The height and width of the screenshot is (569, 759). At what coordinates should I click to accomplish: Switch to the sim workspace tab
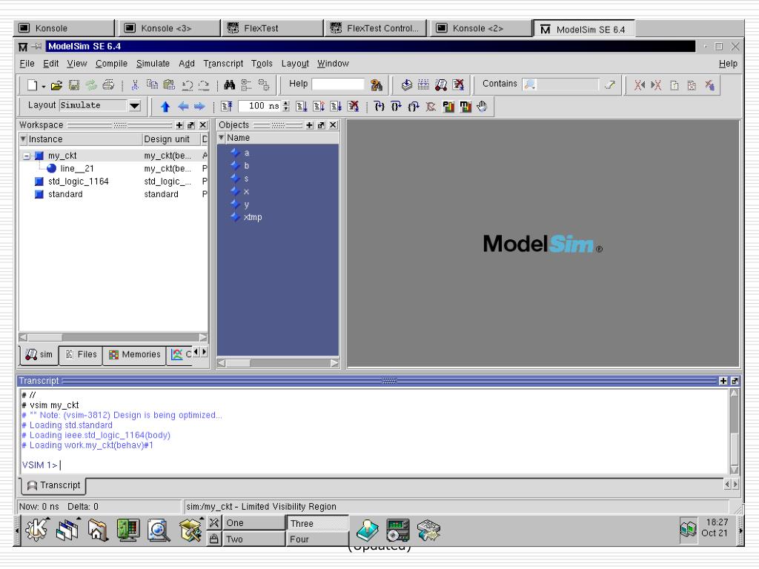[x=39, y=355]
